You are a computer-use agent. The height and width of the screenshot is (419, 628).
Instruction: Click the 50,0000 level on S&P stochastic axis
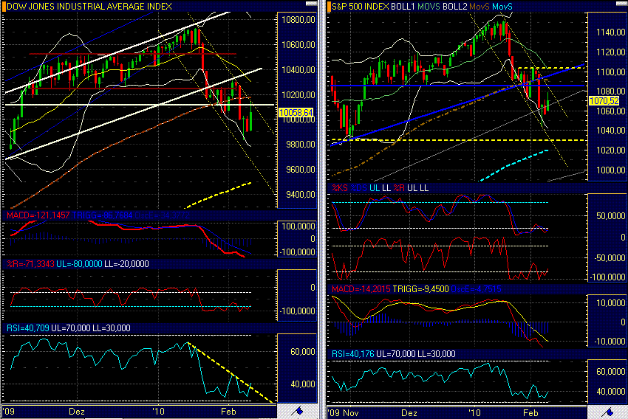pos(610,216)
